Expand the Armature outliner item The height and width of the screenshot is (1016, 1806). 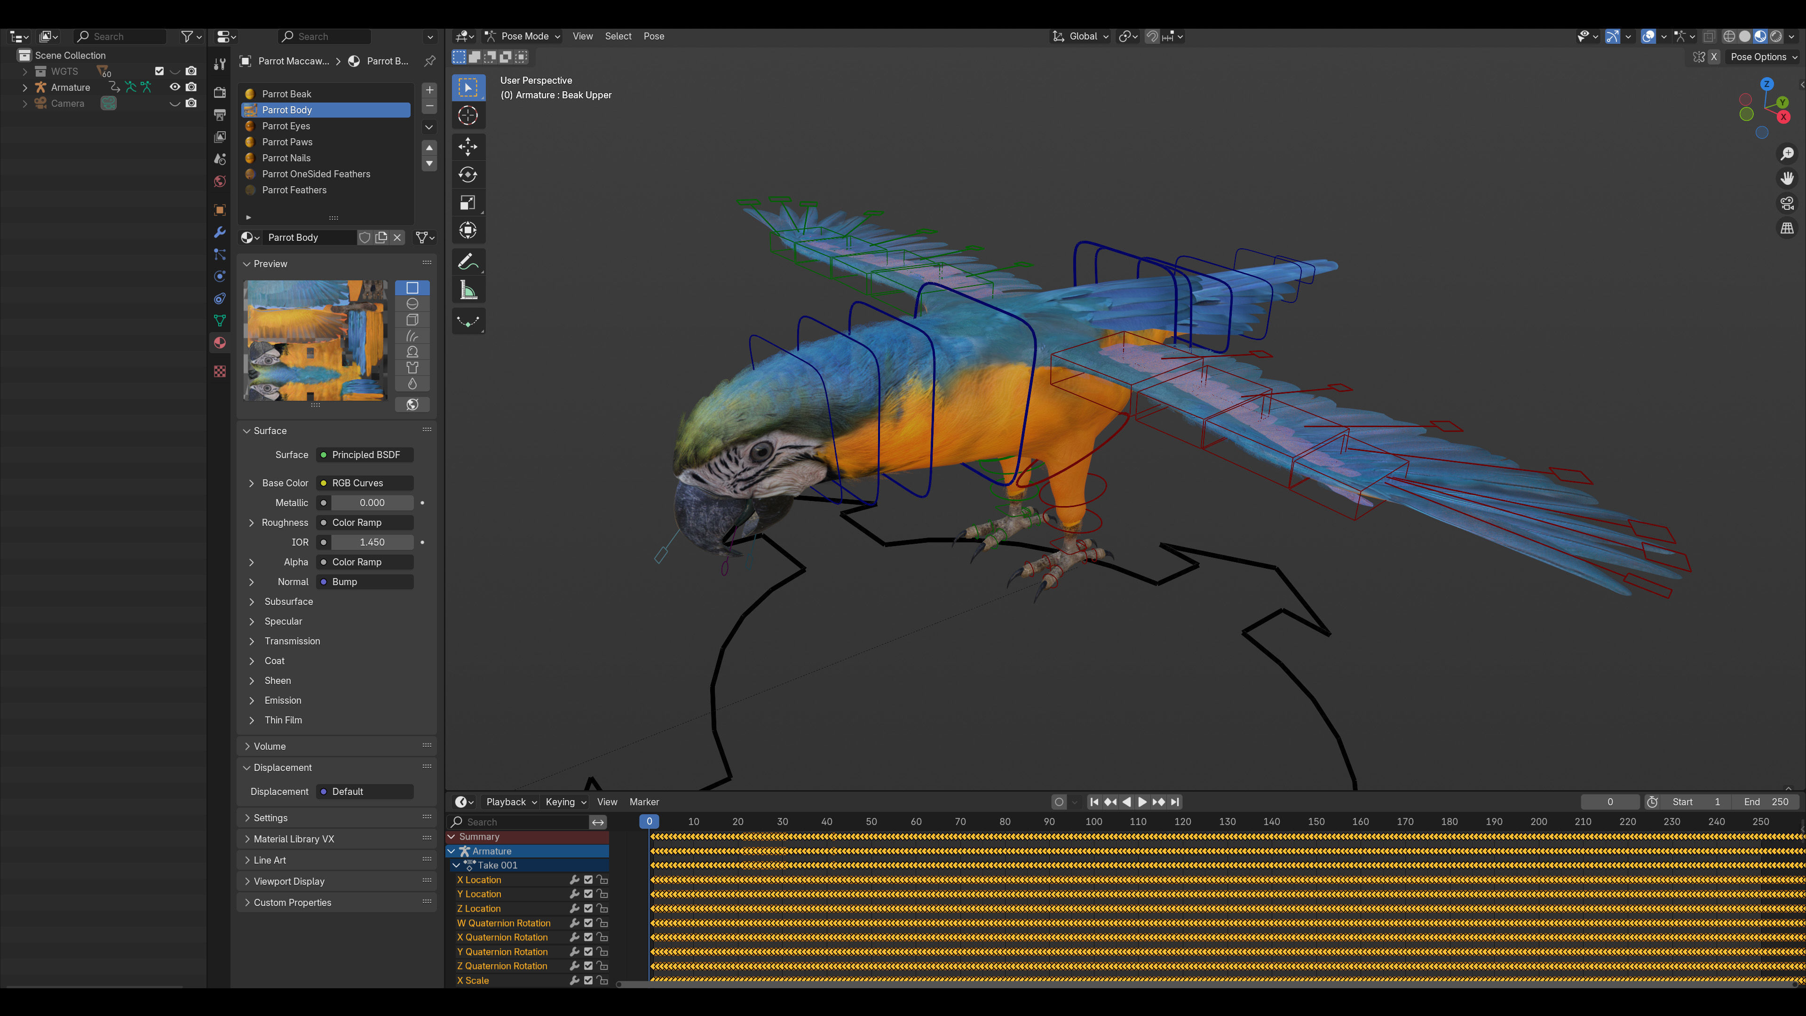pyautogui.click(x=25, y=87)
